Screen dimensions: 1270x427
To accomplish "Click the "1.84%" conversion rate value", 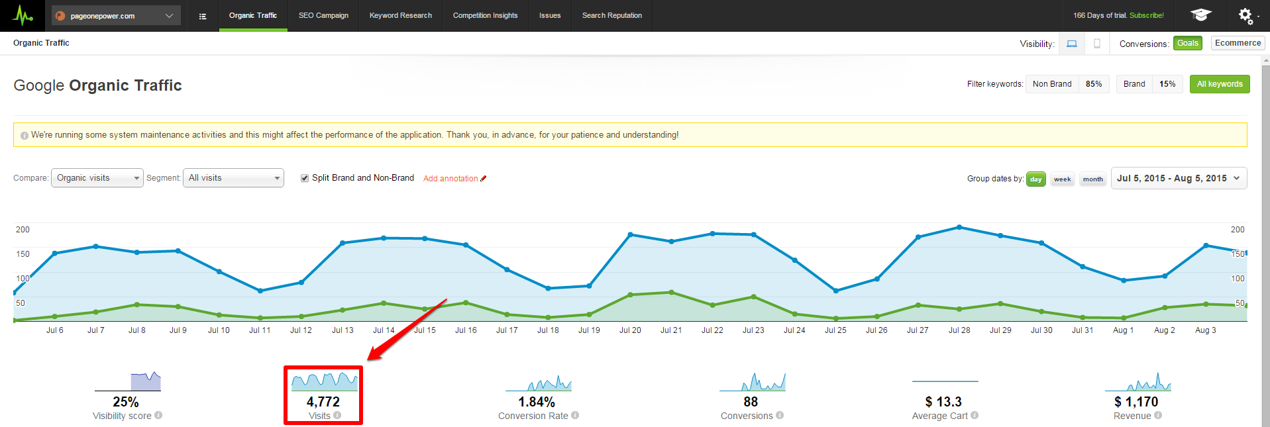I will (x=537, y=402).
